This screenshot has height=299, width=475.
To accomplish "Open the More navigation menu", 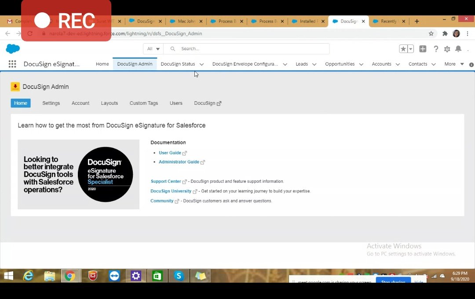I will point(454,64).
